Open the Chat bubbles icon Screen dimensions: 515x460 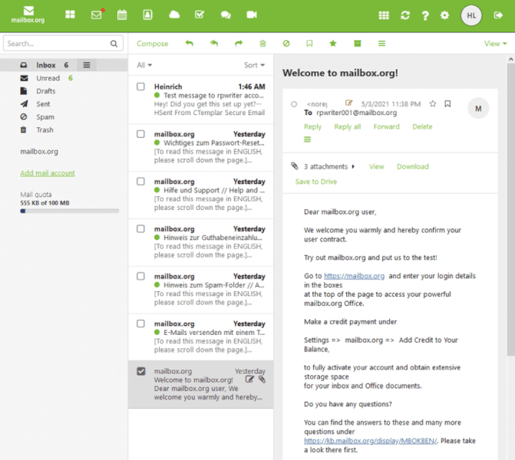point(226,15)
